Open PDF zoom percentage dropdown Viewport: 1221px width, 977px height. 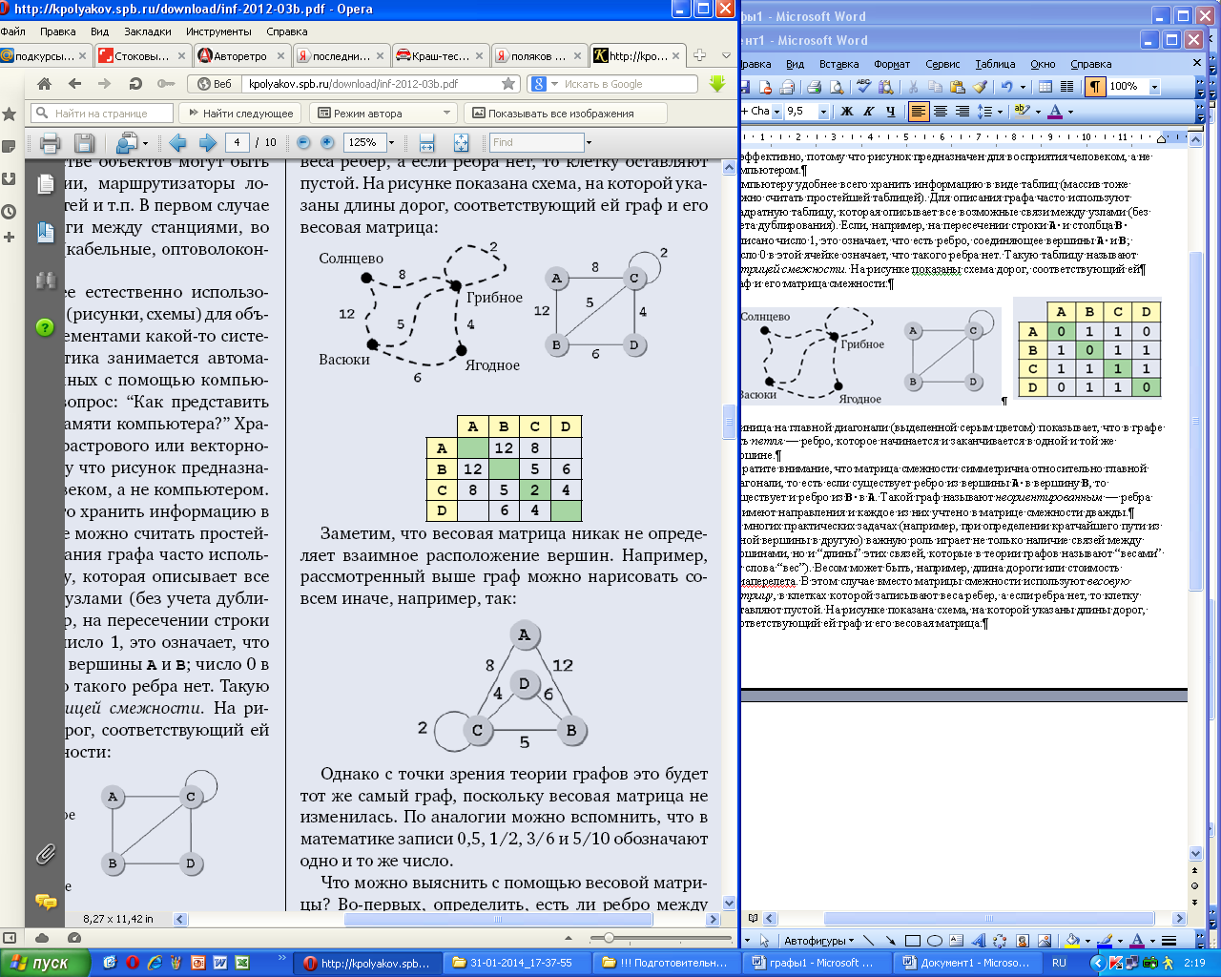pos(391,143)
